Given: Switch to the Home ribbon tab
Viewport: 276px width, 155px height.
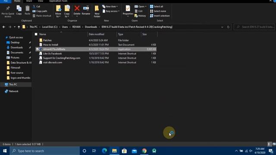Looking at the screenshot, I should pos(17,1).
